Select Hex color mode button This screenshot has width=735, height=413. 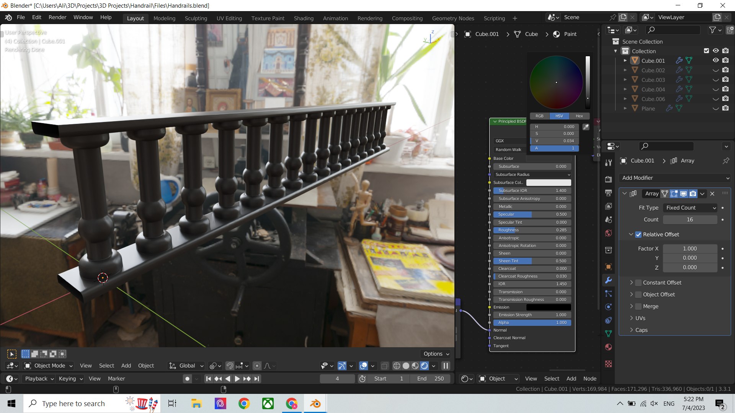pyautogui.click(x=579, y=116)
